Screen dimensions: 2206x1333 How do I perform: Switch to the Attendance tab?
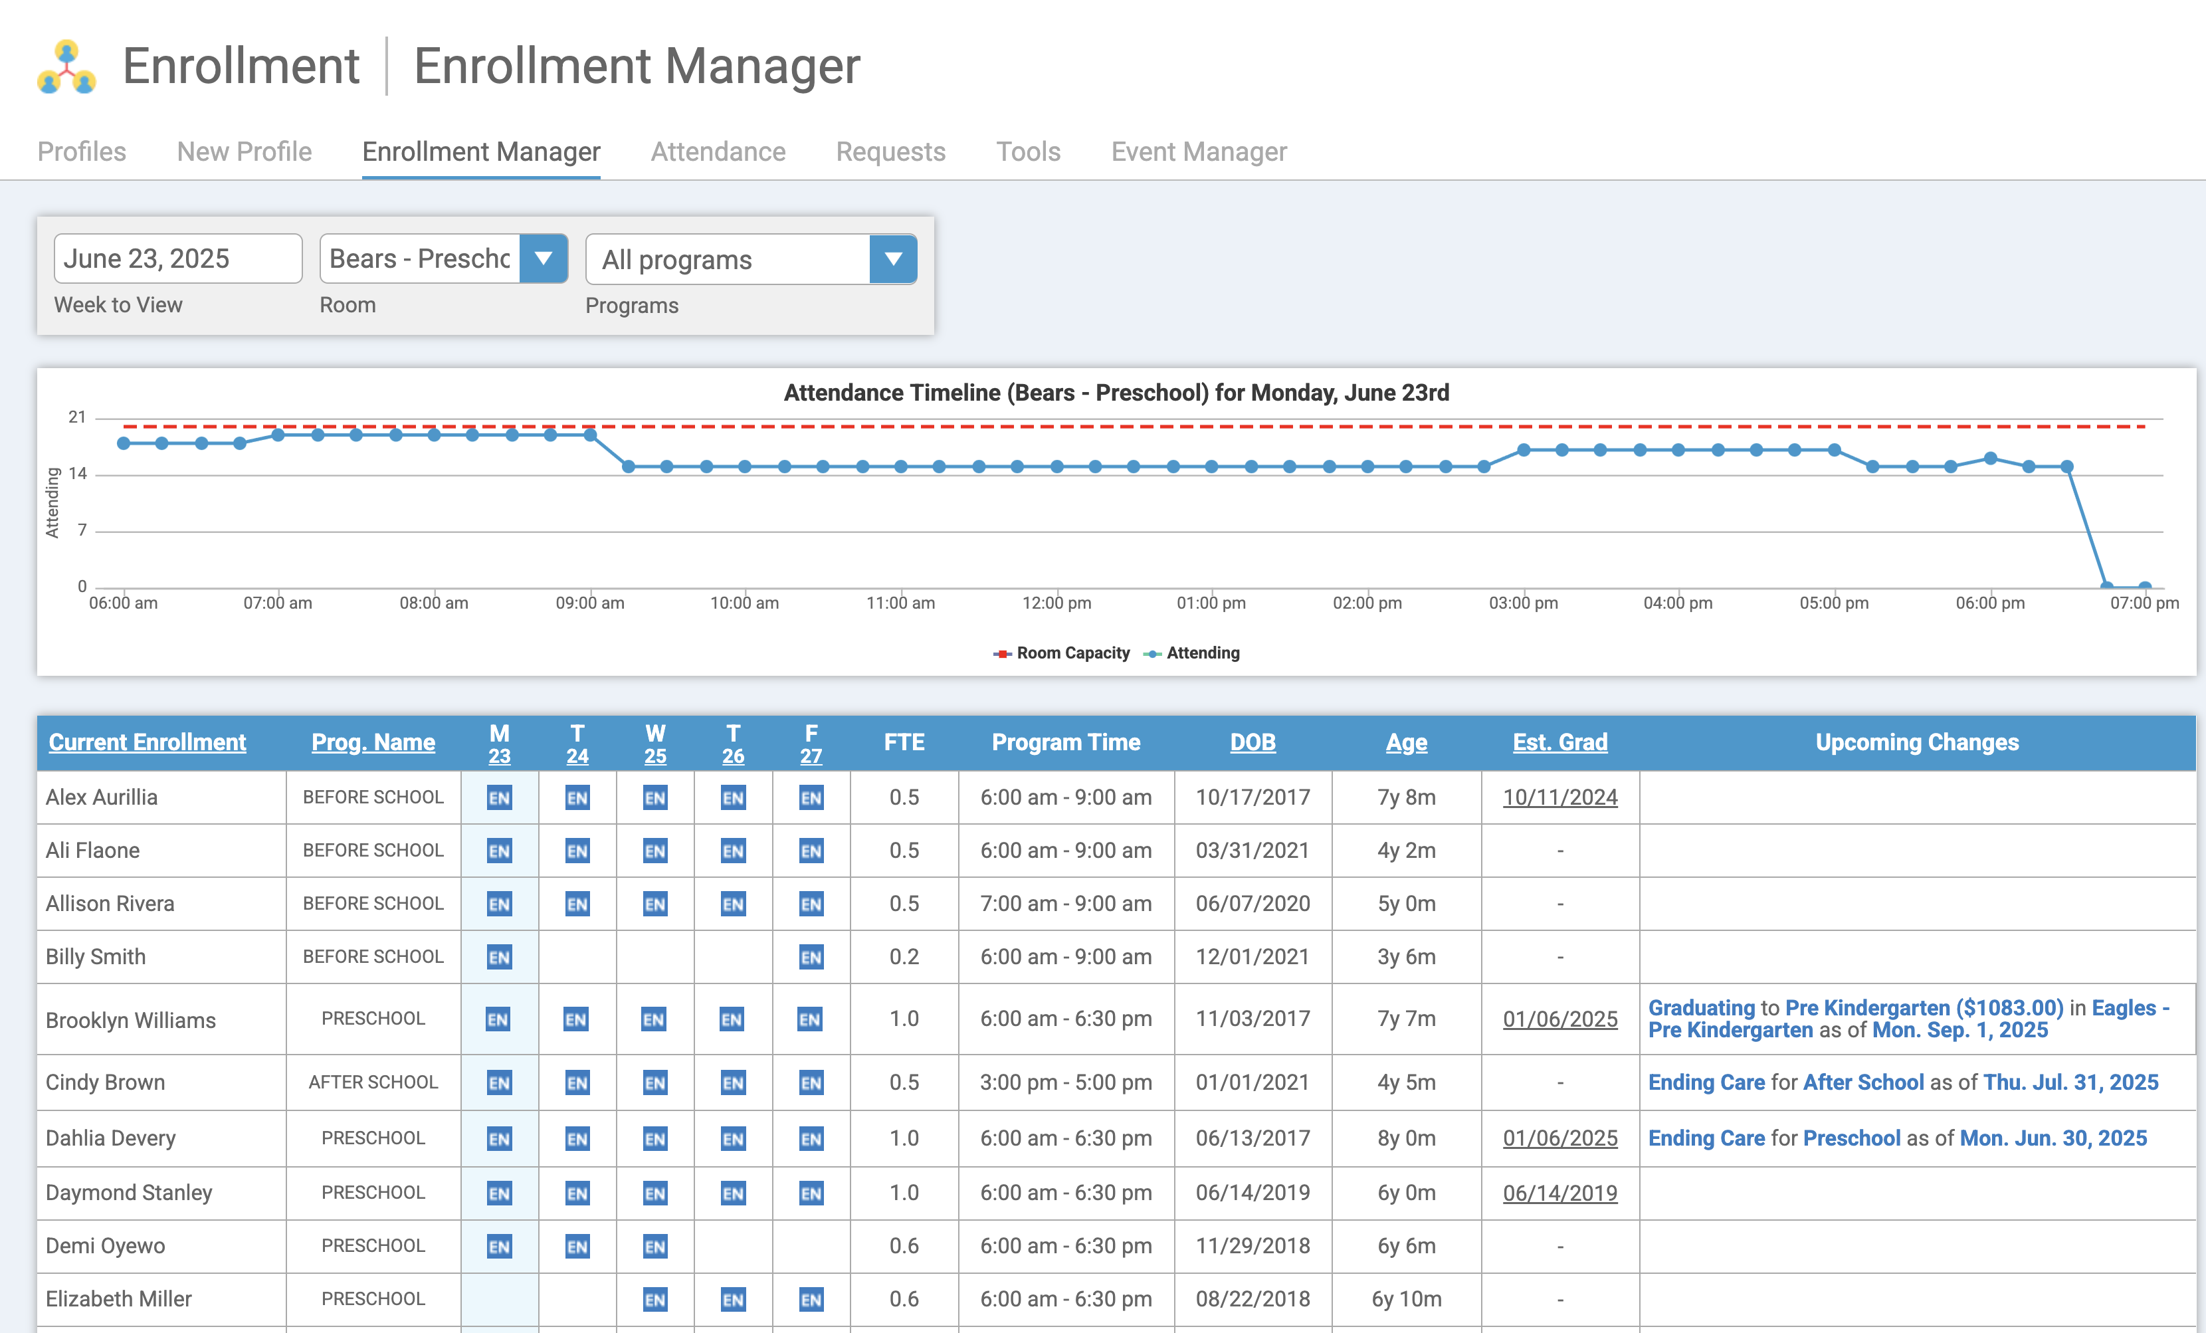(718, 152)
